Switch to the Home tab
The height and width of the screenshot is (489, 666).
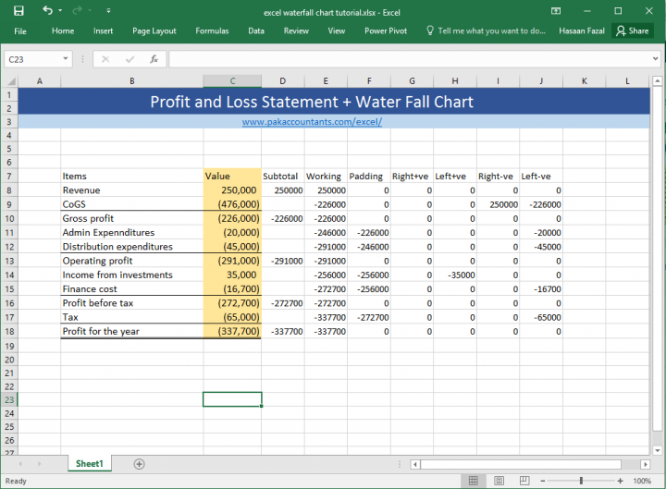(63, 31)
